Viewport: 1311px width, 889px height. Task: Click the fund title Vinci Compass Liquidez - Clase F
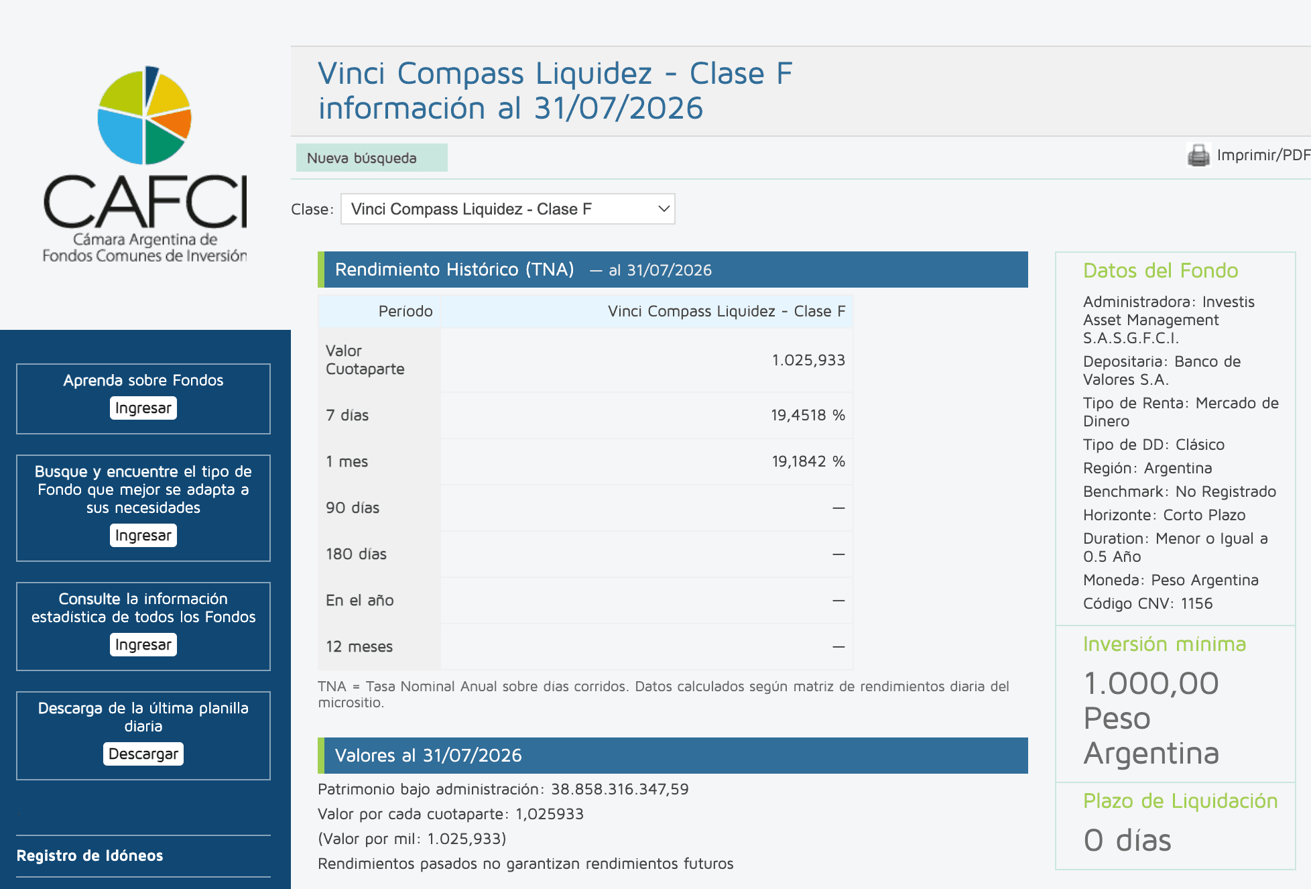tap(555, 73)
